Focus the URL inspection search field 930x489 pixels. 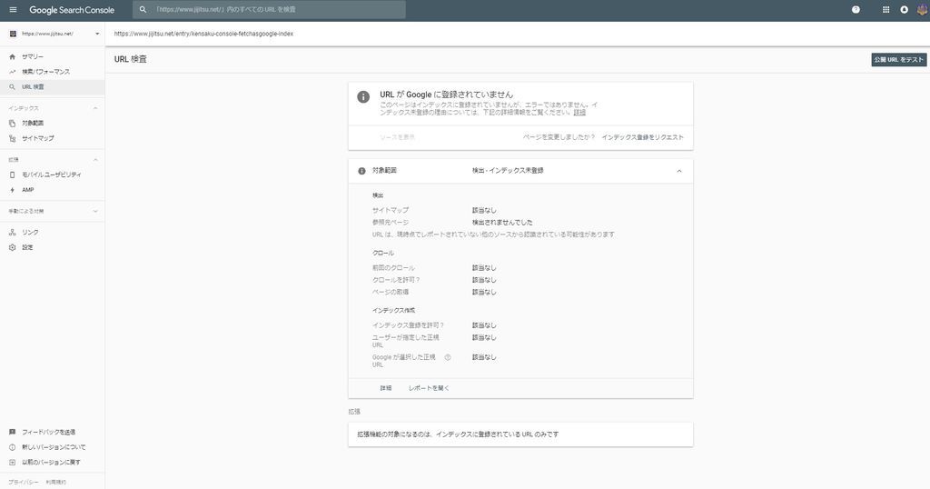point(269,9)
